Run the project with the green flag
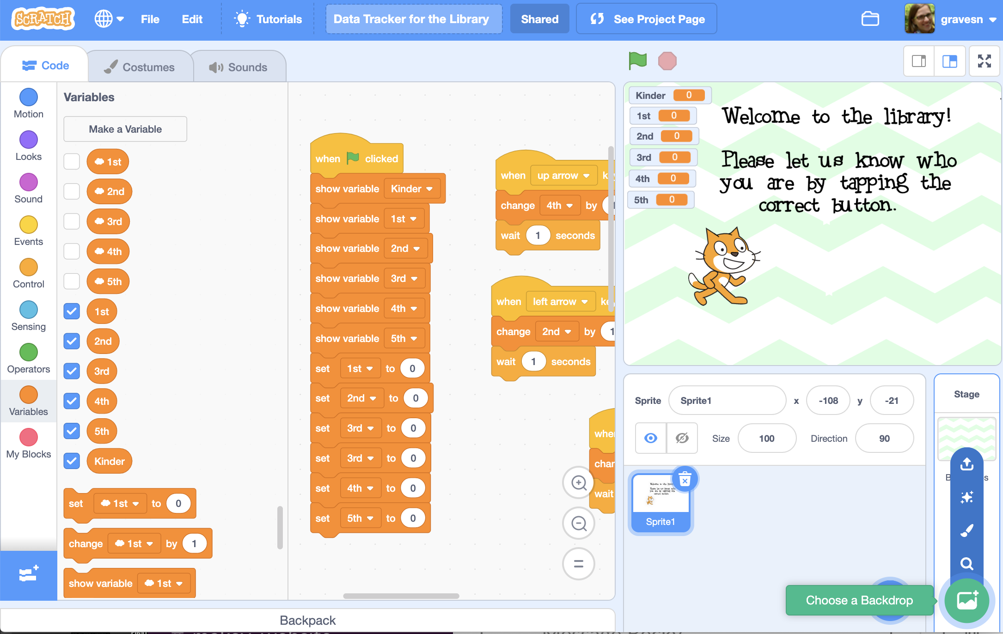 click(637, 61)
